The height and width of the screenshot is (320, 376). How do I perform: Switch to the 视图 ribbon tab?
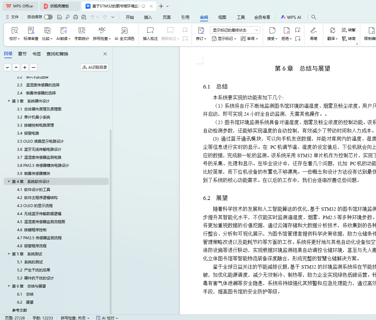tap(222, 17)
